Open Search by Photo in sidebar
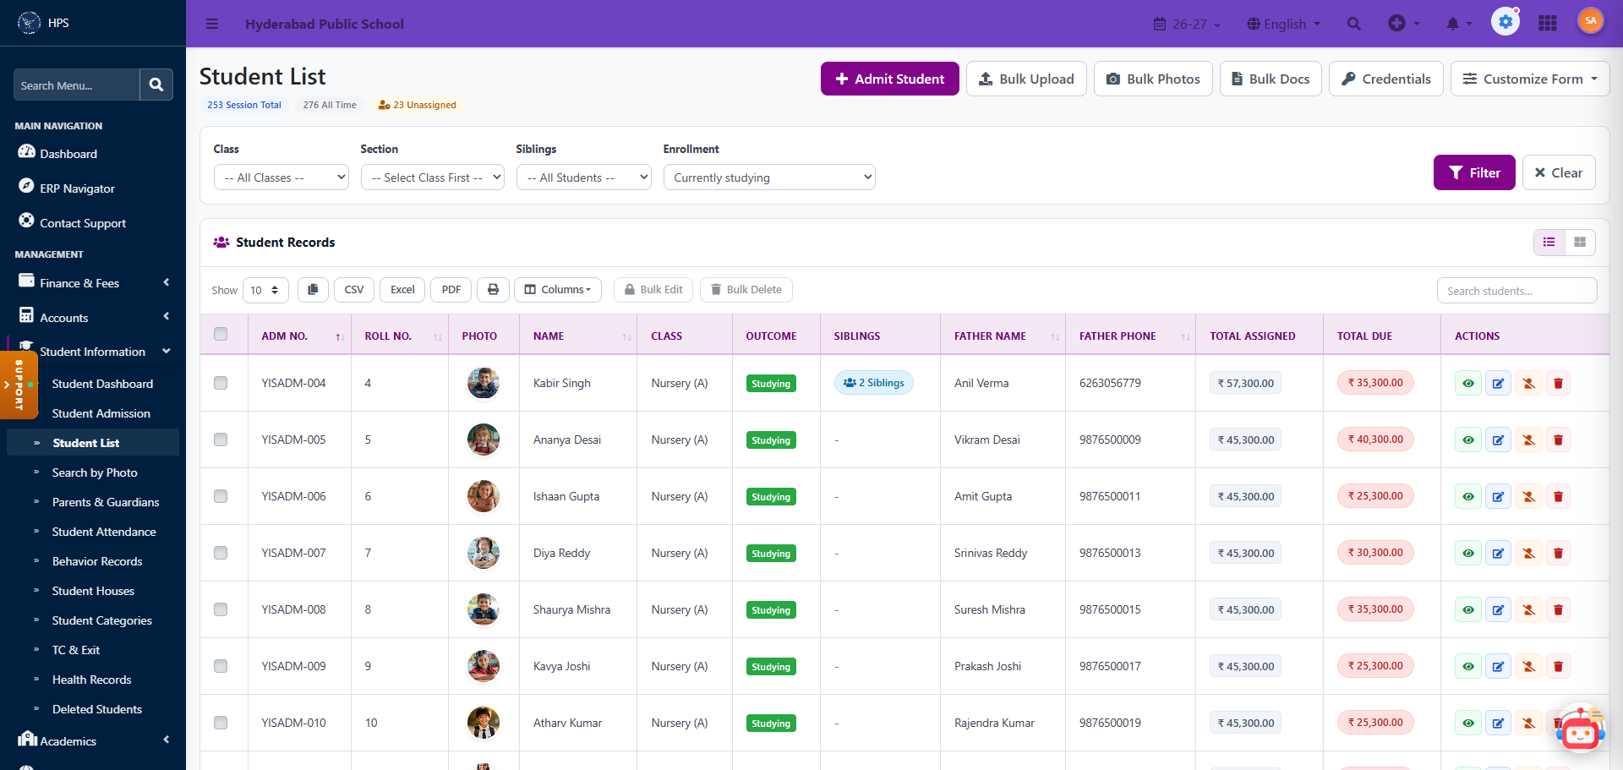Viewport: 1623px width, 770px height. pyautogui.click(x=95, y=472)
